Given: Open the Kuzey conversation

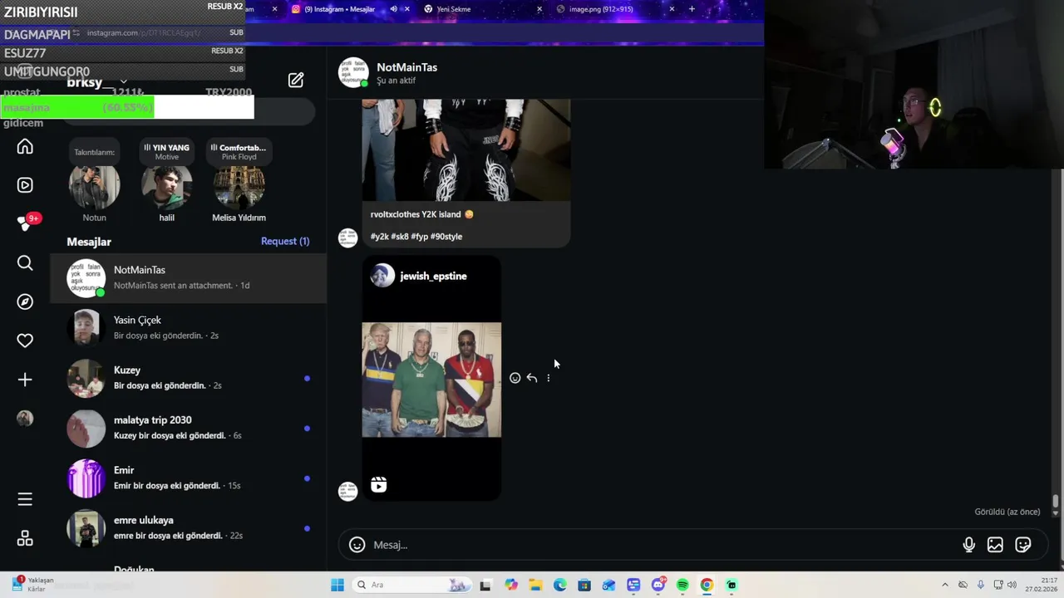Looking at the screenshot, I should pos(189,378).
